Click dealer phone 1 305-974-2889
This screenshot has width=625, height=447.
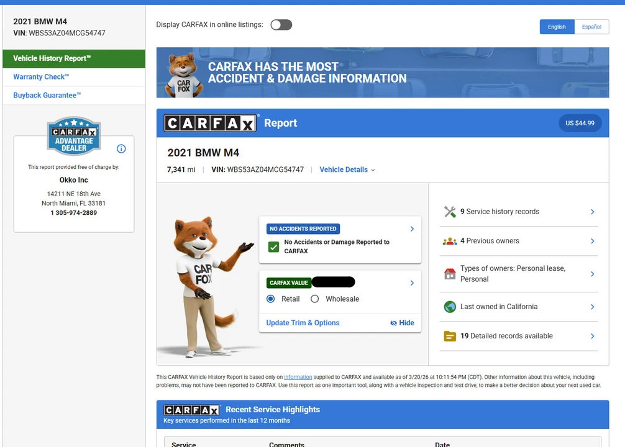pyautogui.click(x=74, y=213)
